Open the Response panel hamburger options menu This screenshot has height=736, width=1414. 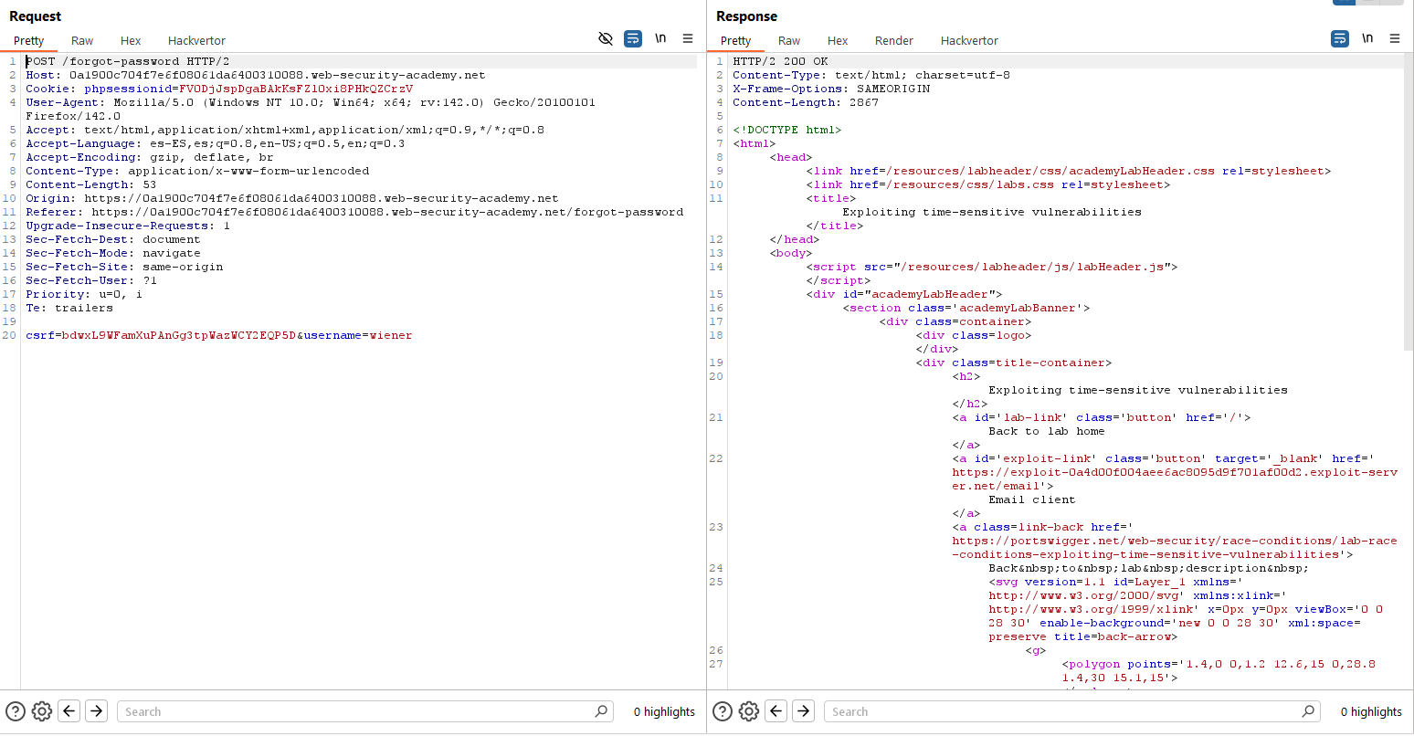pos(1395,38)
